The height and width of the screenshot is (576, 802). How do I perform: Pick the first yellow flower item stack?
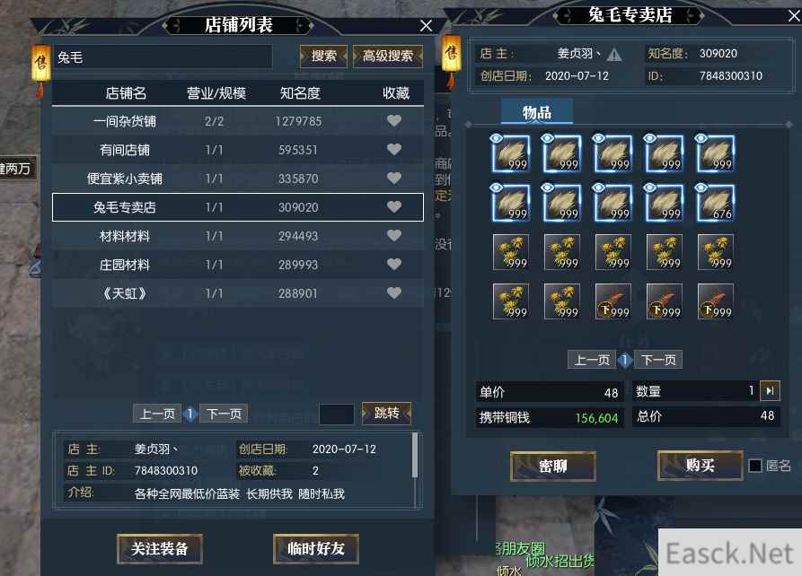(x=511, y=252)
